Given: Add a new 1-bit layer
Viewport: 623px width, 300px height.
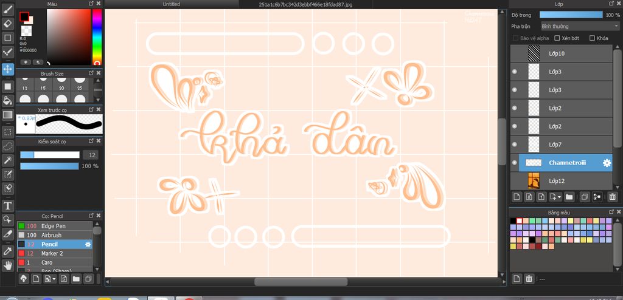Looking at the screenshot, I should (x=541, y=196).
